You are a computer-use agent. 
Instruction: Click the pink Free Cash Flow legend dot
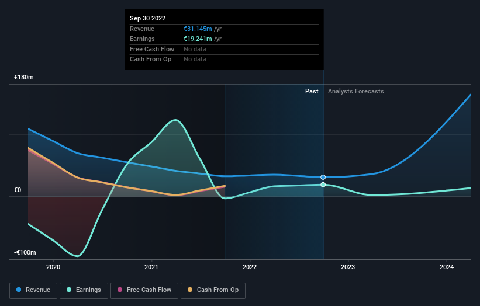[120, 290]
